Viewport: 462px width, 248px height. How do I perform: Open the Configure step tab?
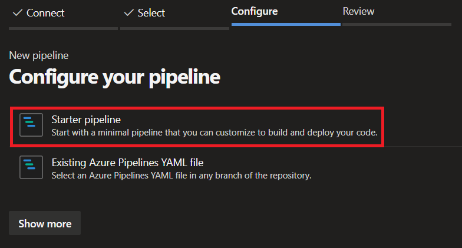[255, 12]
